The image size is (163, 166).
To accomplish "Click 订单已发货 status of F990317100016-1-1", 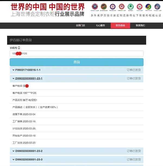I will click(x=134, y=70).
